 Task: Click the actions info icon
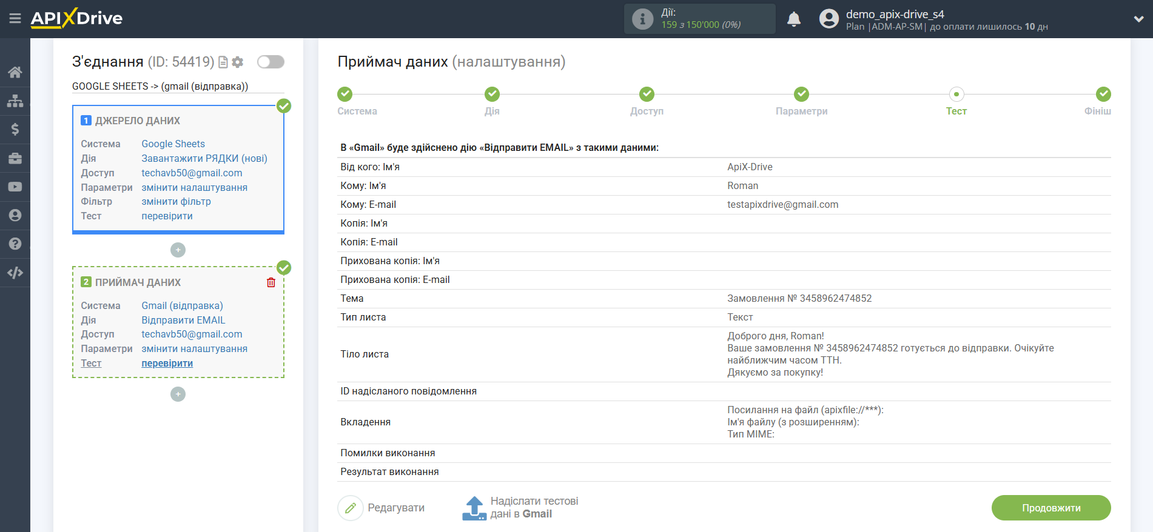tap(642, 19)
